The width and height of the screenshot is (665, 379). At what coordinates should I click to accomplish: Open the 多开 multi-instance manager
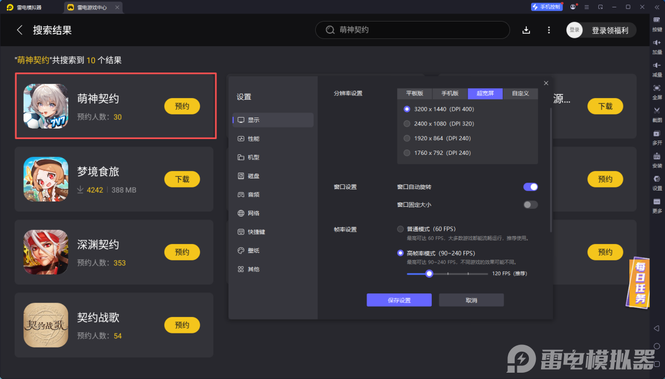(657, 133)
